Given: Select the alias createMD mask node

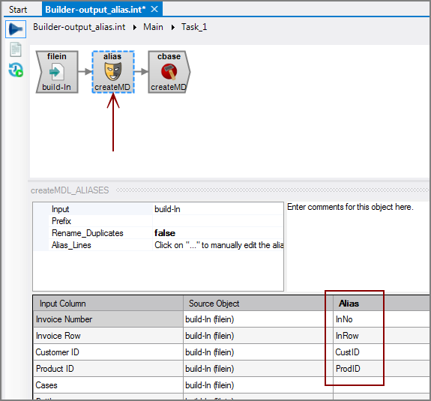Looking at the screenshot, I should (113, 72).
